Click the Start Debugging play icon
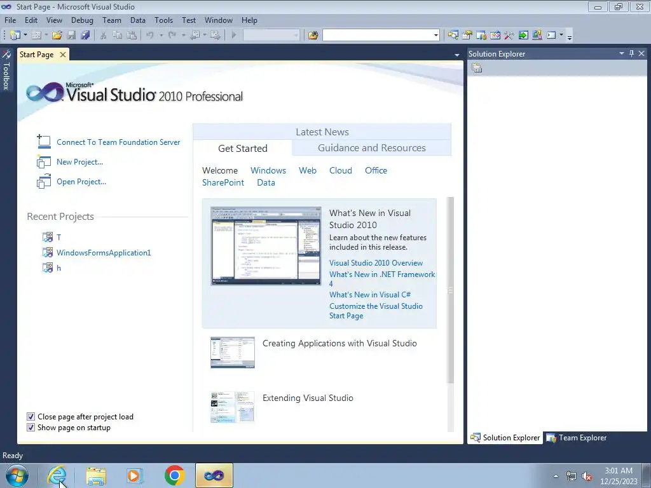651x488 pixels. pyautogui.click(x=233, y=36)
